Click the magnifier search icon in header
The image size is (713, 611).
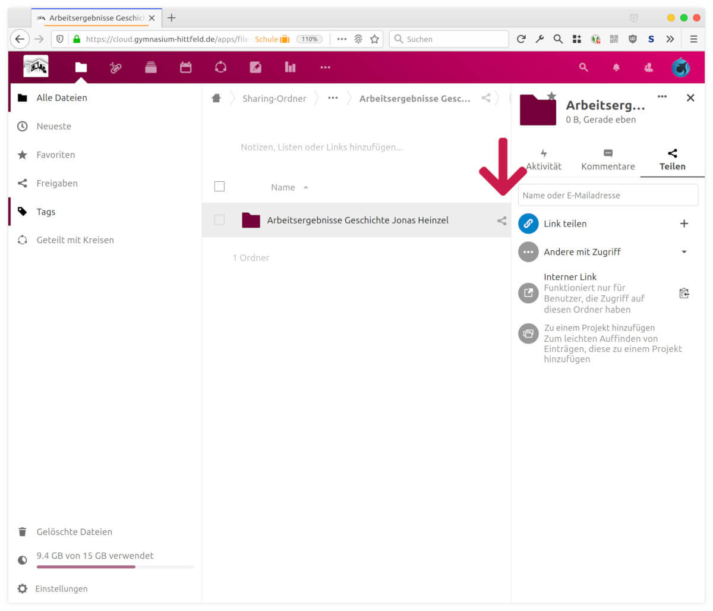coord(583,68)
